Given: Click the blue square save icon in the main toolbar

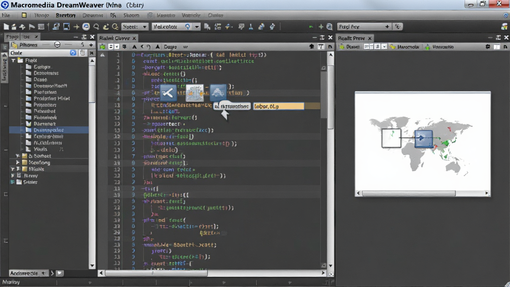Looking at the screenshot, I should pos(66,27).
